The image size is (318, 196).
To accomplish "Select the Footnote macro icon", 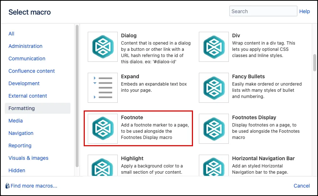I will (103, 129).
